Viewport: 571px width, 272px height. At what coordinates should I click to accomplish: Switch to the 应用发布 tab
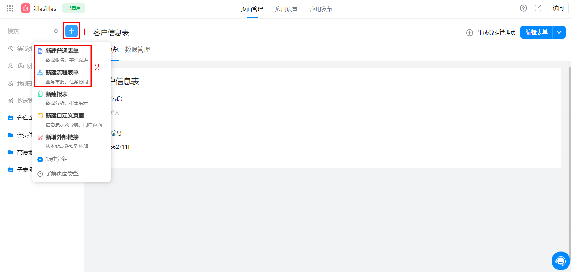(x=321, y=9)
